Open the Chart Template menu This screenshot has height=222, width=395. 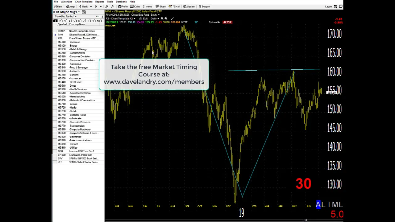pyautogui.click(x=84, y=2)
